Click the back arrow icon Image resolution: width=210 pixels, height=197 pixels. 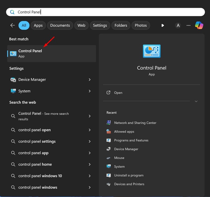point(13,25)
